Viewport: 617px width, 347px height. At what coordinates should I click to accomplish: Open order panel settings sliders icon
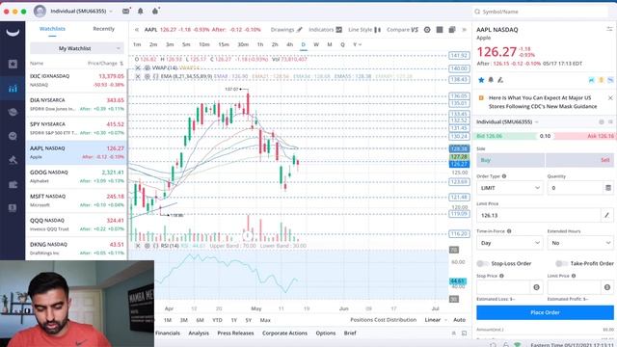(x=609, y=29)
